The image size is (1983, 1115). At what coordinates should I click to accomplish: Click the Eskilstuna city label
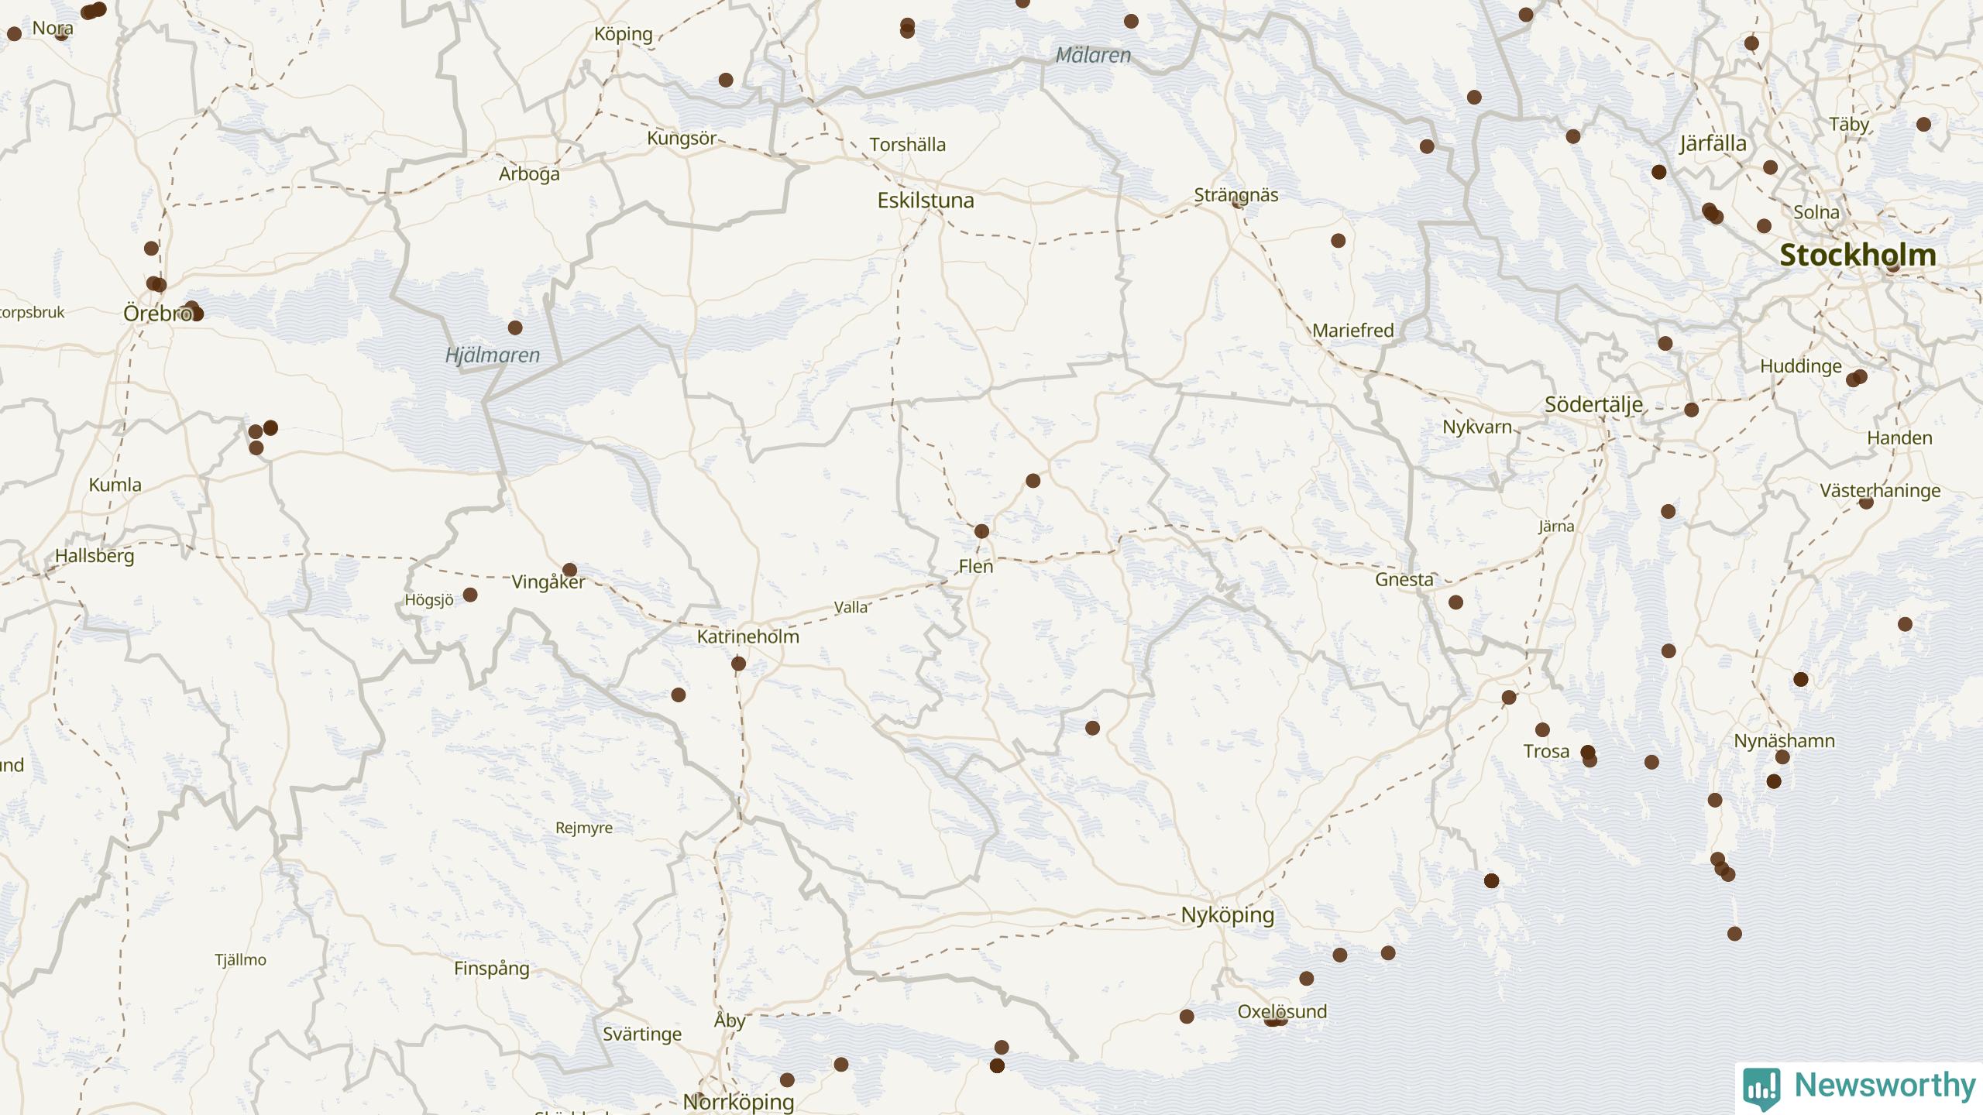(x=926, y=201)
